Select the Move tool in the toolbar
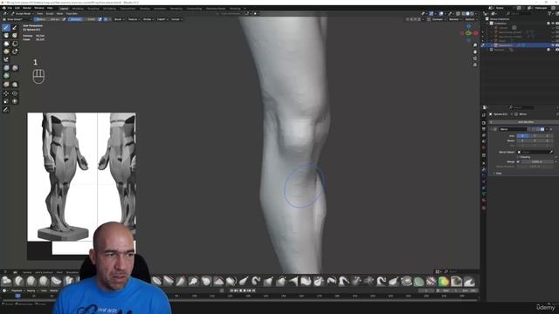 point(6,93)
